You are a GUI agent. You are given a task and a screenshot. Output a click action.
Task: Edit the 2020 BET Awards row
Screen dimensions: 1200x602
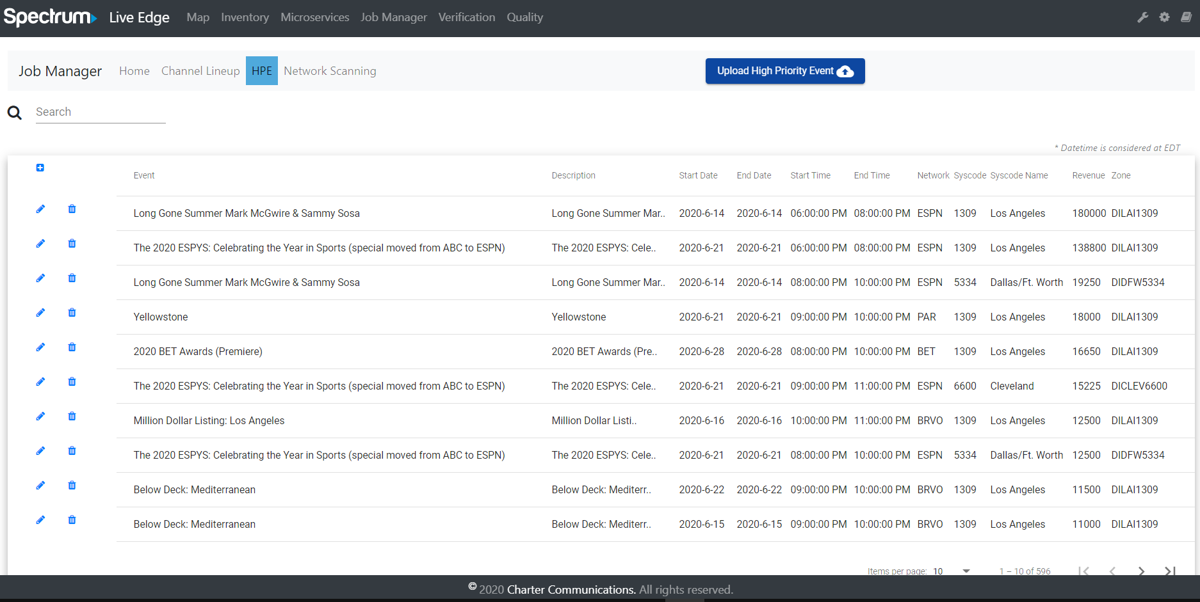(x=40, y=347)
